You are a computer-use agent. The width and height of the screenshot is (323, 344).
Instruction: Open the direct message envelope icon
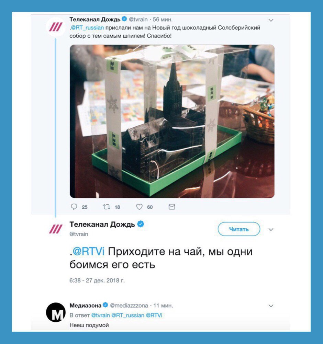(x=172, y=207)
